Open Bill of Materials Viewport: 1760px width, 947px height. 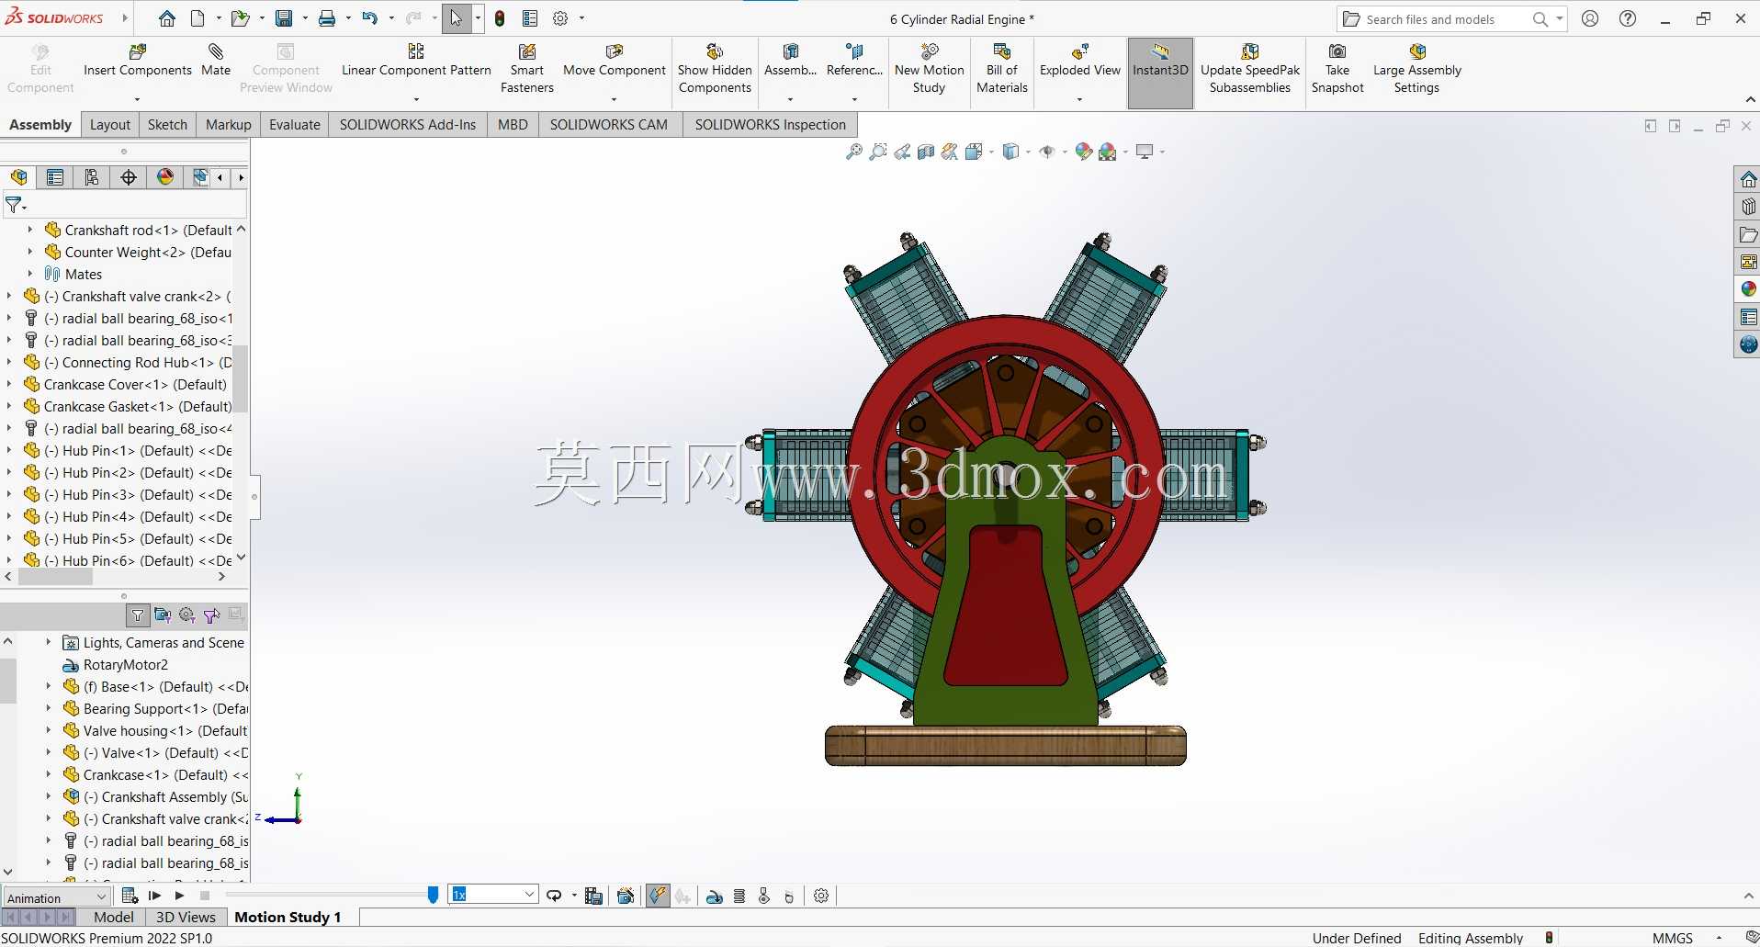1001,69
